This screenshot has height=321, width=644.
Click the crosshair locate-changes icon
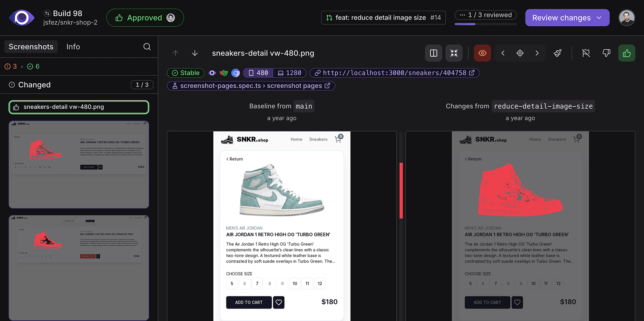[520, 53]
